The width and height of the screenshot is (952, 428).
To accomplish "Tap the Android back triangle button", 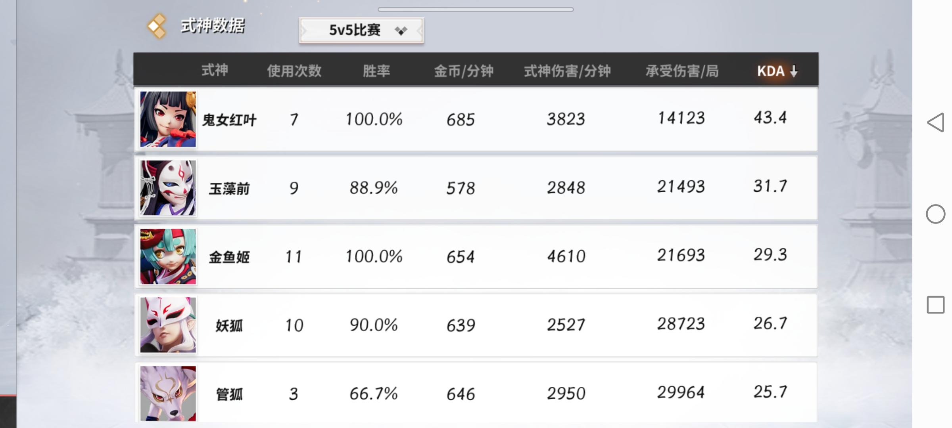I will 935,122.
